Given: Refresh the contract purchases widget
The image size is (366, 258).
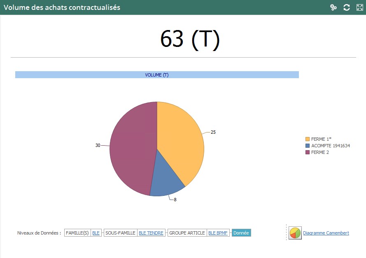Looking at the screenshot, I should (x=347, y=7).
